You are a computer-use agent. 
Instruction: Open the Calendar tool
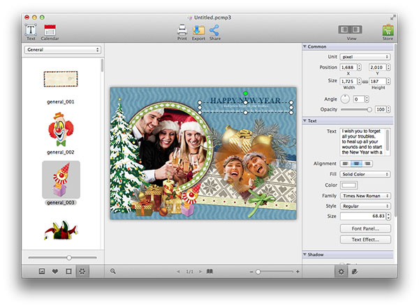click(x=50, y=30)
